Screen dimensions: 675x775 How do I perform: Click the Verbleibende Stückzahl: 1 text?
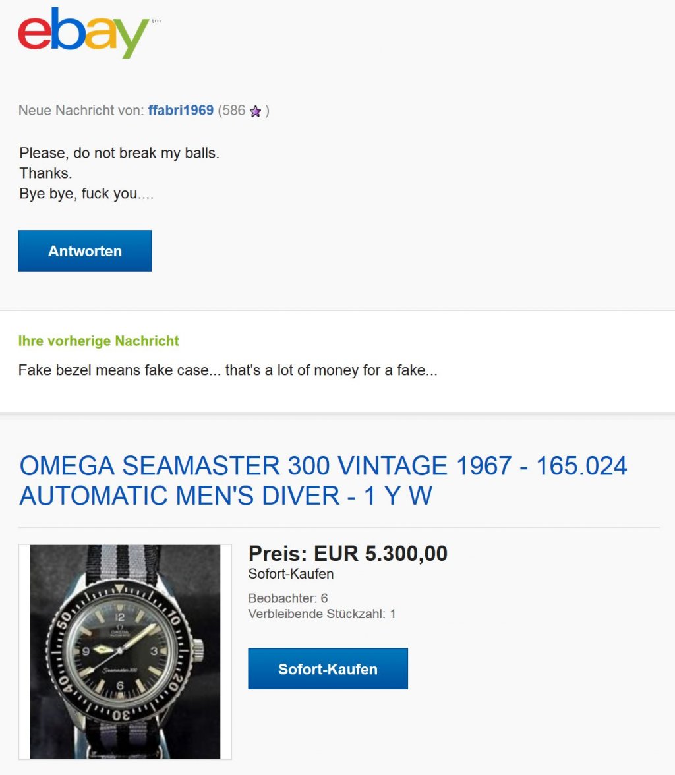[322, 614]
